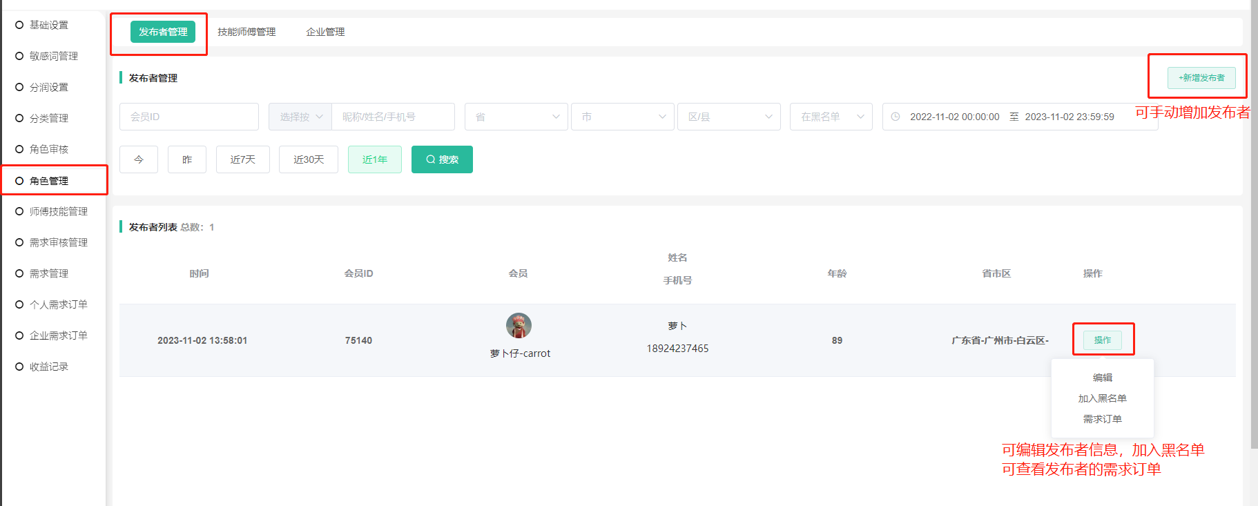Open 基础设置 in the sidebar

48,25
